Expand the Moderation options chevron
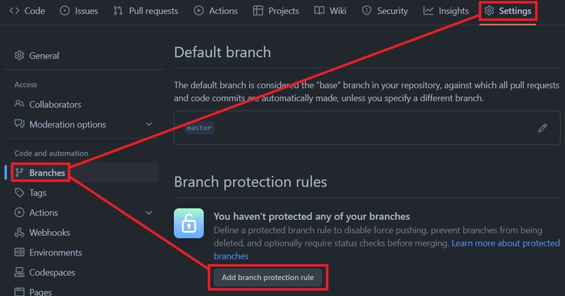The image size is (565, 296). (149, 124)
